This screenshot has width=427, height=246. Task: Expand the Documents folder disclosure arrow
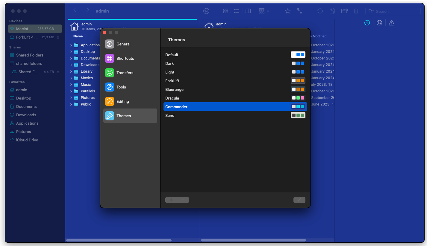71,58
